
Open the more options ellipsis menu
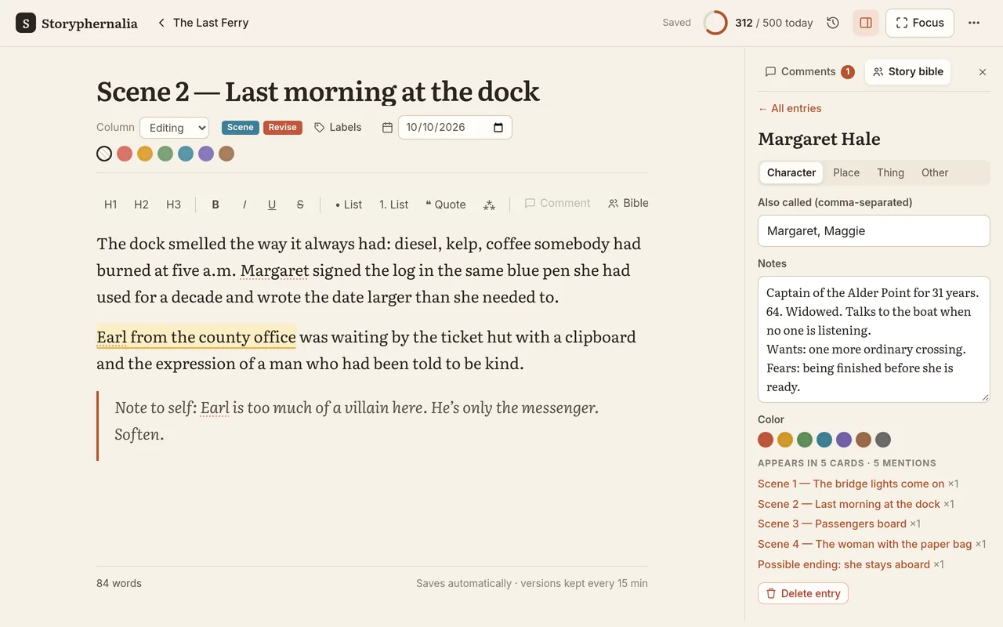tap(974, 23)
